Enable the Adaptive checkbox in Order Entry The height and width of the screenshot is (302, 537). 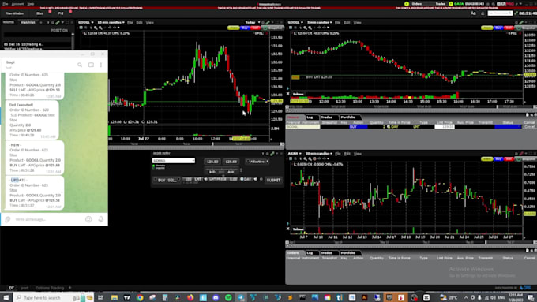click(x=248, y=161)
